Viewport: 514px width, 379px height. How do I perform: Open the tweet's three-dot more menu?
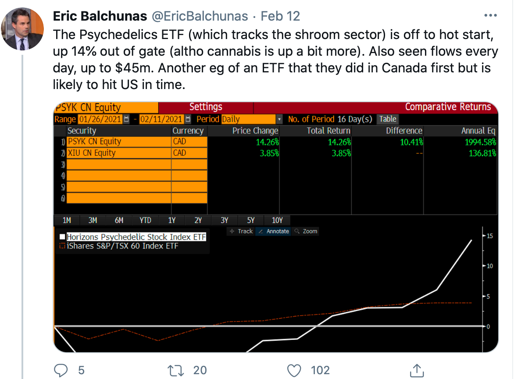click(x=489, y=16)
